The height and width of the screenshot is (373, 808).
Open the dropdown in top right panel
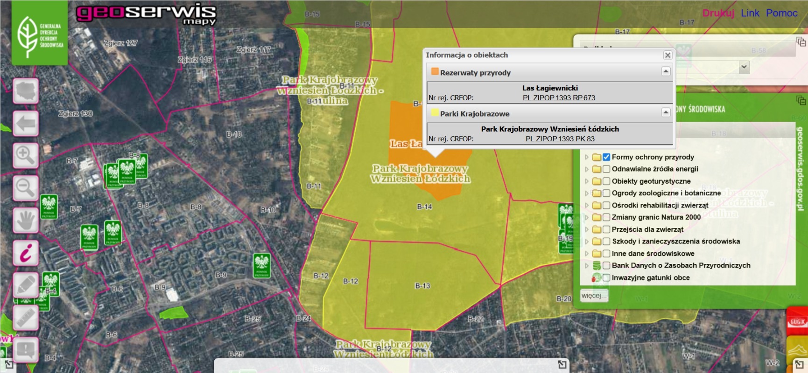point(744,67)
